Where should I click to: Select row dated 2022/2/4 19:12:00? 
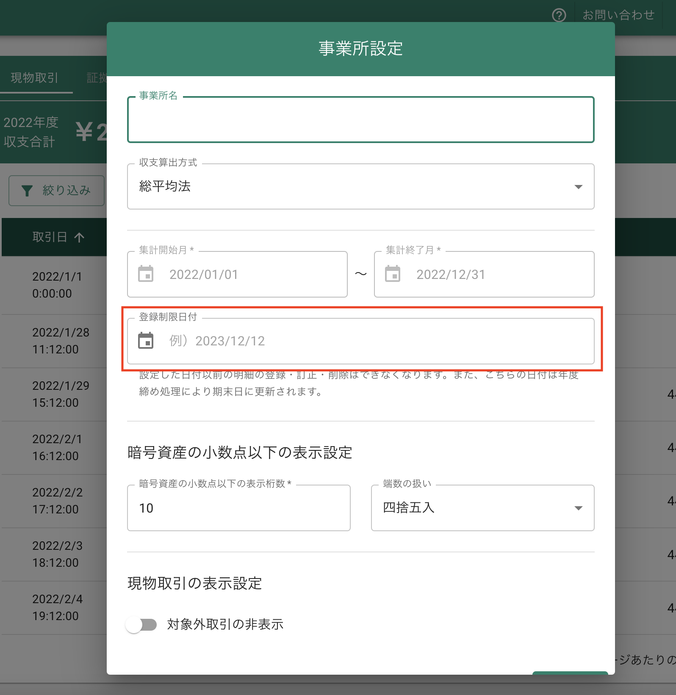54,607
